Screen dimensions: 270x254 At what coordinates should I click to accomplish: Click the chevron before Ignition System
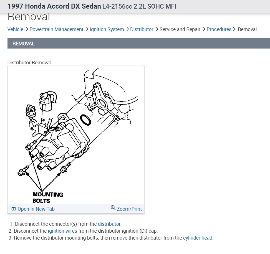[x=87, y=29]
